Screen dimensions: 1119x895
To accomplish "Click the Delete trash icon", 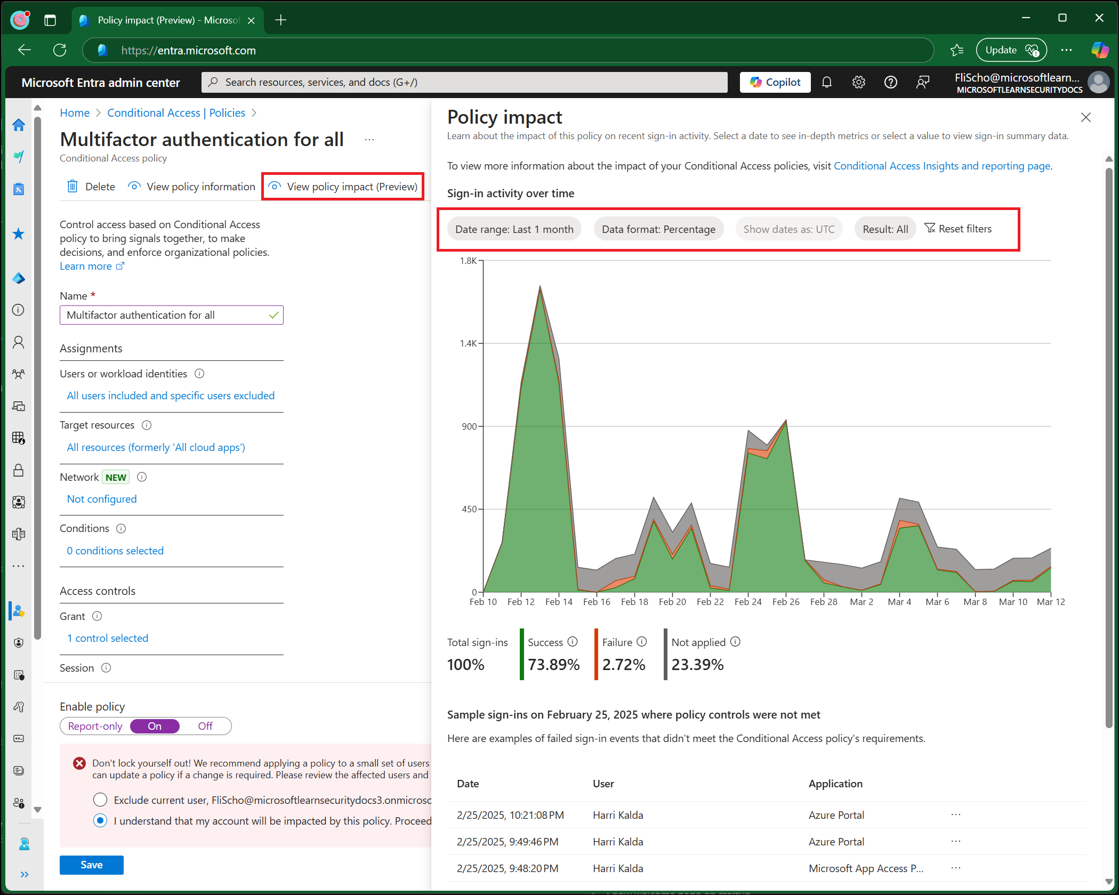I will pos(73,187).
